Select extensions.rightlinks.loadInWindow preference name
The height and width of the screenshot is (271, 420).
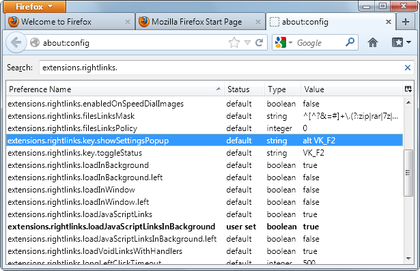click(x=71, y=190)
